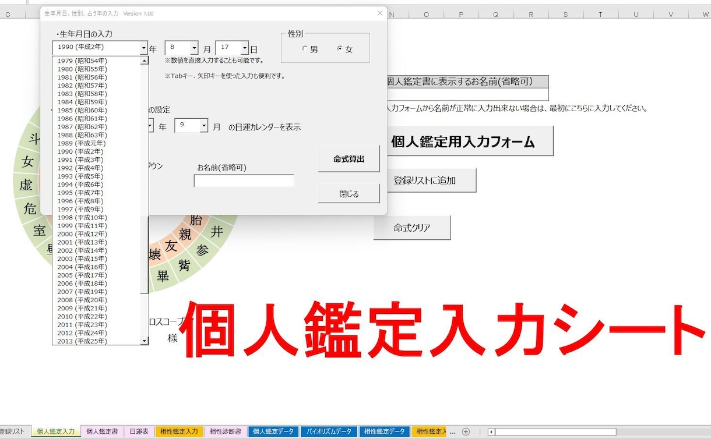This screenshot has width=711, height=439.
Task: Open the birth month dropdown
Action: pos(194,48)
